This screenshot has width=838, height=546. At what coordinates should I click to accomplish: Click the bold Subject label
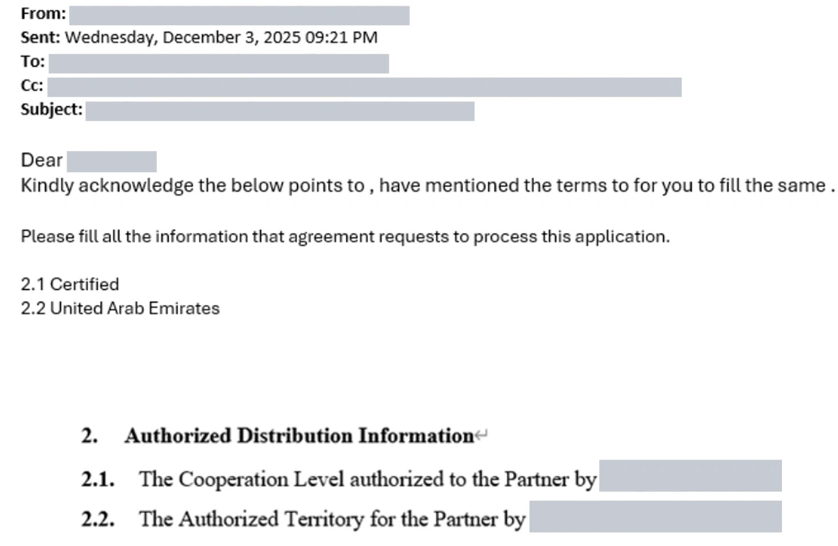[x=52, y=109]
